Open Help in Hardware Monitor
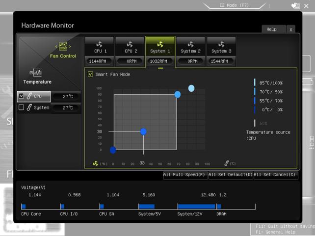 click(x=273, y=29)
